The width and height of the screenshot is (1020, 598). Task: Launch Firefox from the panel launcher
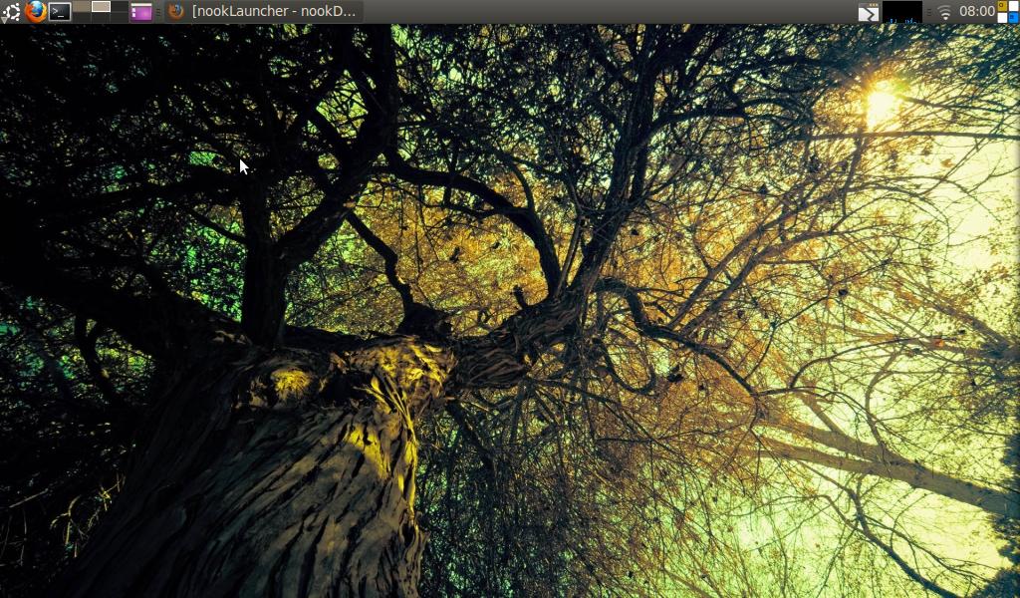click(36, 11)
